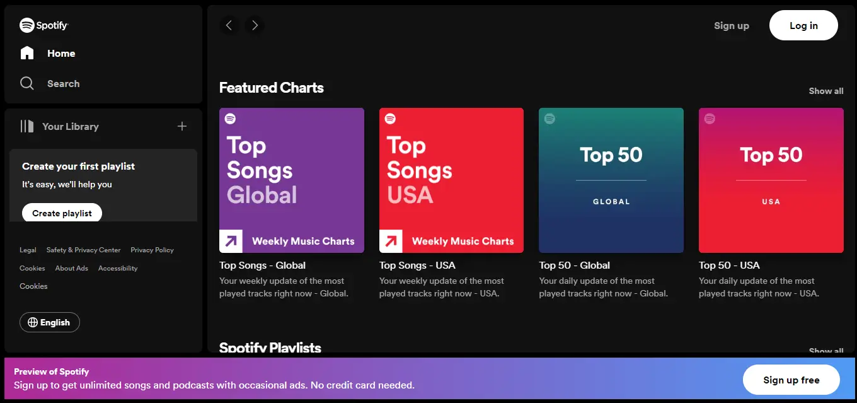Click the Spotify Playlists heading
This screenshot has height=403, width=857.
click(x=270, y=347)
